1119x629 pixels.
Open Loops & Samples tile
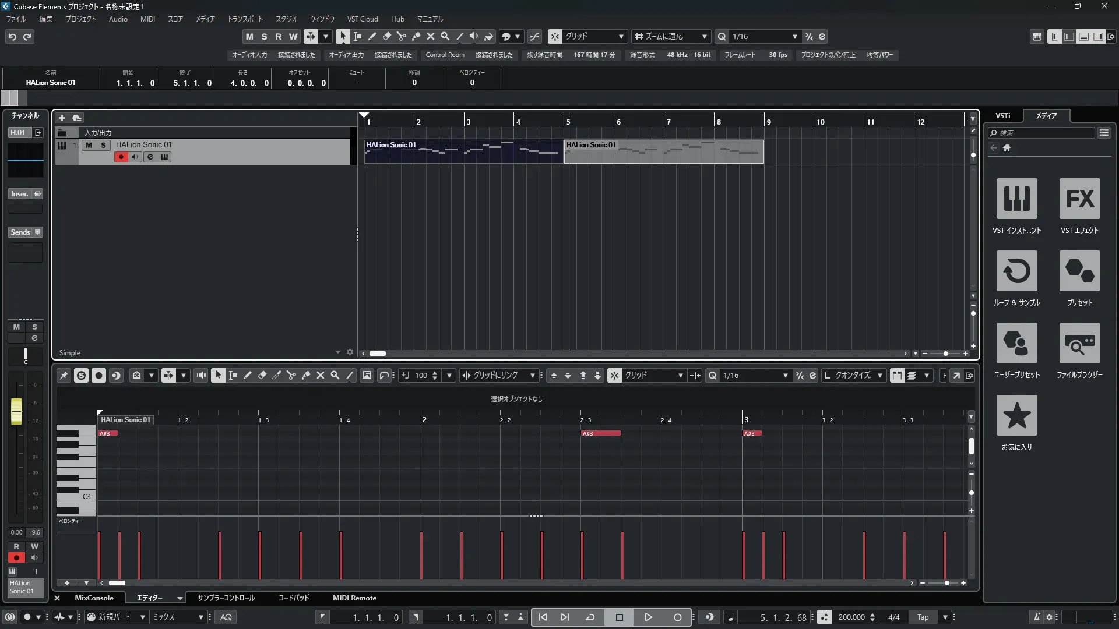(1016, 271)
